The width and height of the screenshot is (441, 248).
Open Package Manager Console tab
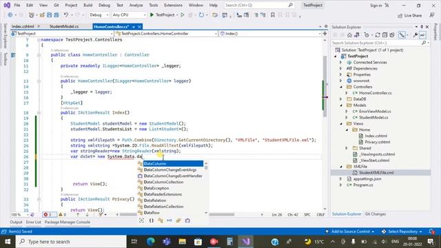[x=68, y=222]
